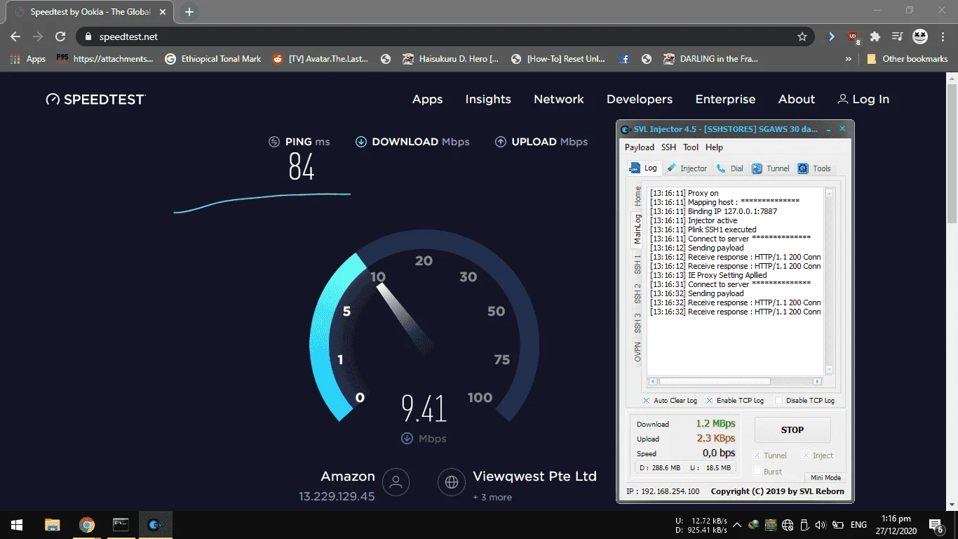The height and width of the screenshot is (539, 958).
Task: Open the Enterprise link in Speedtest navigation
Action: coord(725,100)
